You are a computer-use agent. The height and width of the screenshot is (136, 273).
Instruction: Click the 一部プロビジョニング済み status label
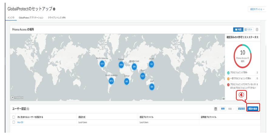pyautogui.click(x=241, y=78)
